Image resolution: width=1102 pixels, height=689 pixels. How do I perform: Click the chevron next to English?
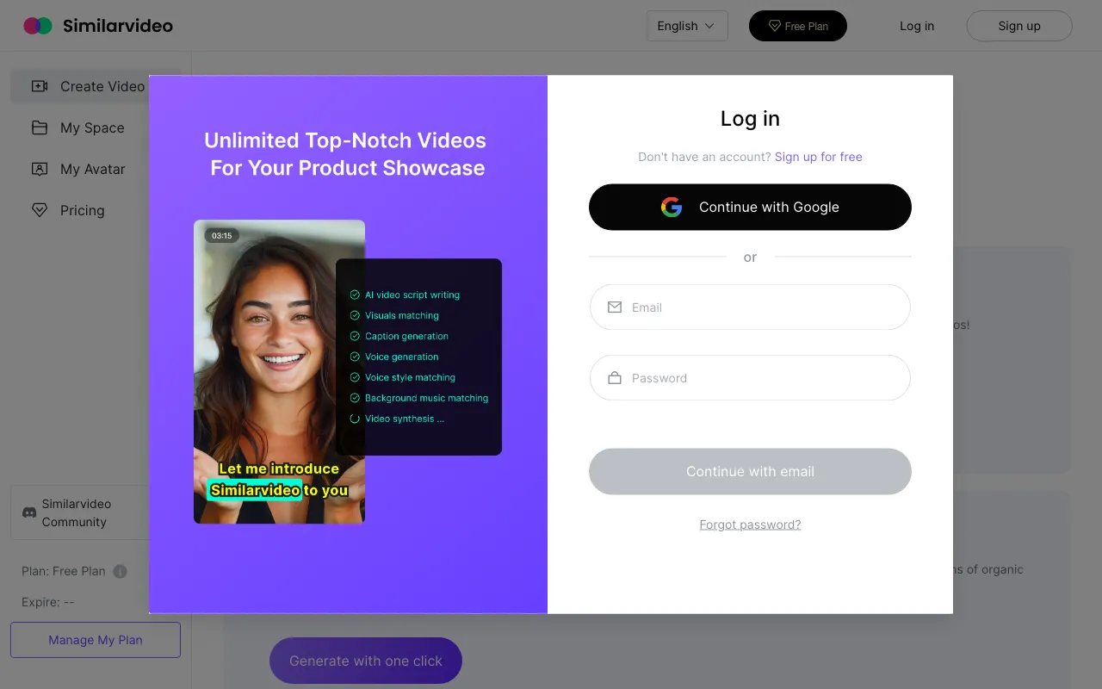point(710,26)
